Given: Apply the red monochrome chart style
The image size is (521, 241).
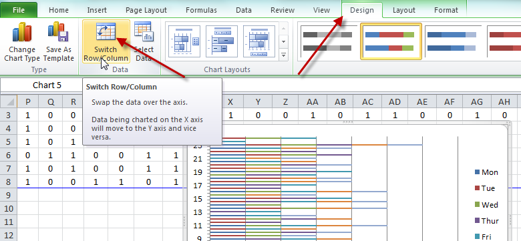Looking at the screenshot, I should point(504,41).
